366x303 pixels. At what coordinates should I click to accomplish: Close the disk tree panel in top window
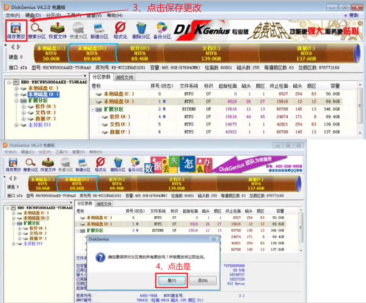point(85,76)
